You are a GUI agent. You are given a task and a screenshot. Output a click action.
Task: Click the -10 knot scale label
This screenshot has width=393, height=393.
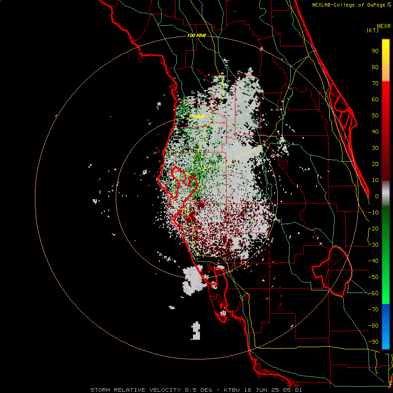373,213
